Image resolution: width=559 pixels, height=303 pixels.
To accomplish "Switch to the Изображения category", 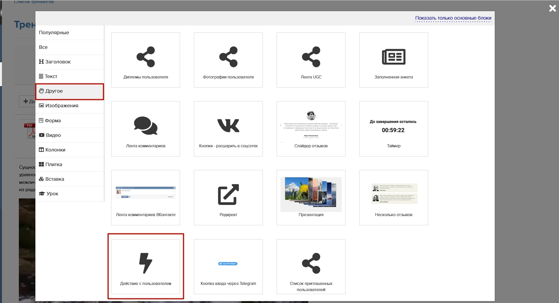I will pos(70,106).
